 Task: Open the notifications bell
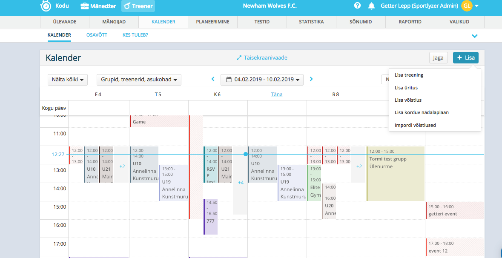point(371,6)
